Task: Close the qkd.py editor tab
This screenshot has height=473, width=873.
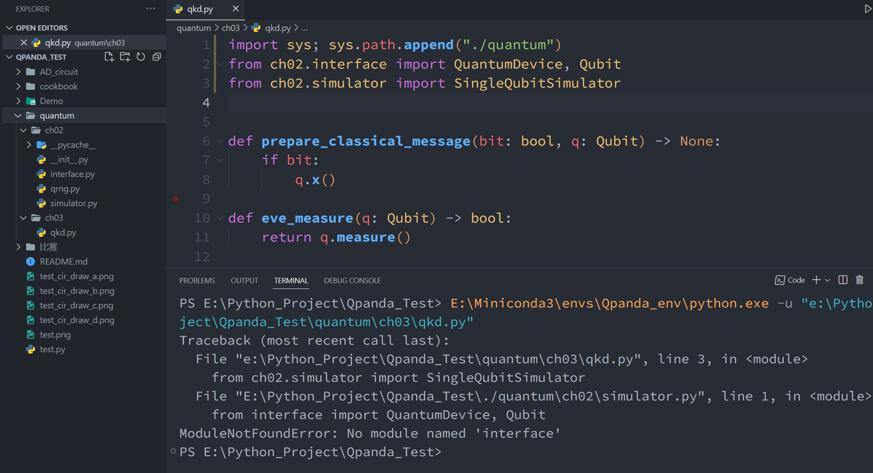Action: click(x=236, y=9)
